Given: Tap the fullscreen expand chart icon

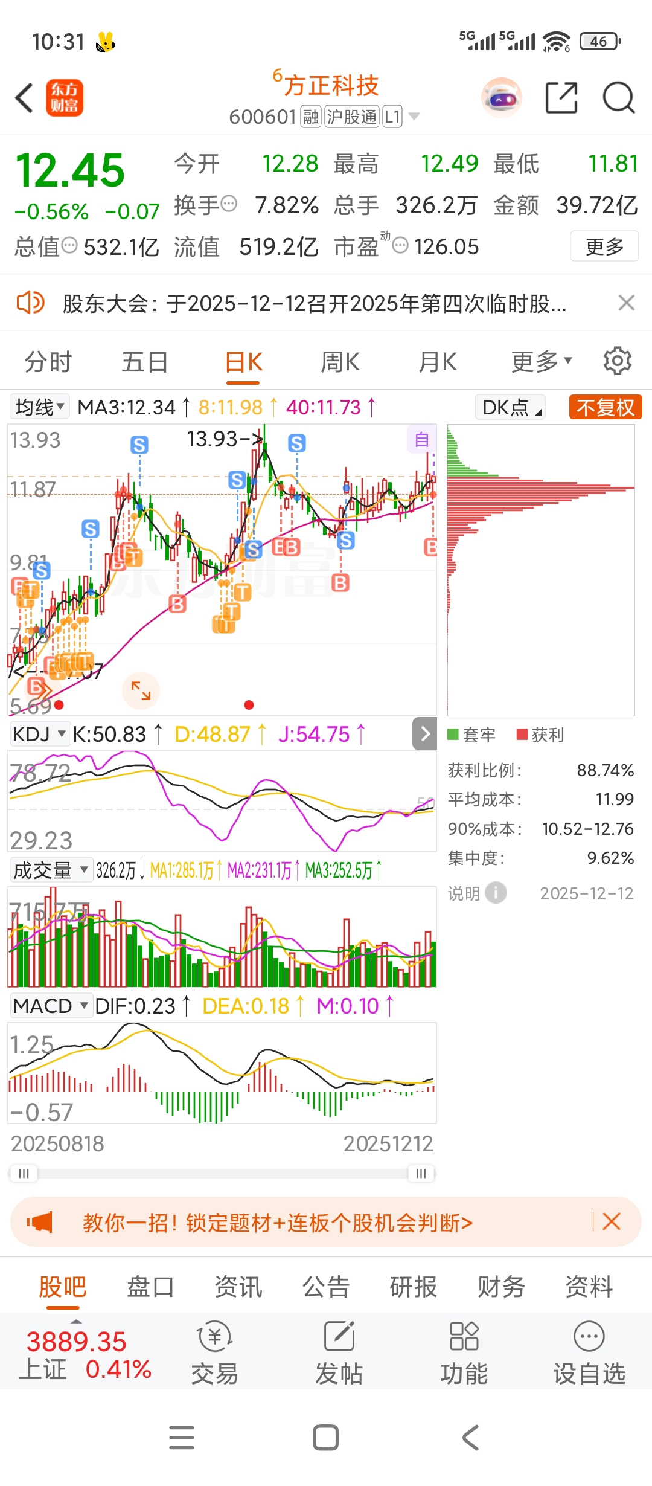Looking at the screenshot, I should click(x=141, y=690).
